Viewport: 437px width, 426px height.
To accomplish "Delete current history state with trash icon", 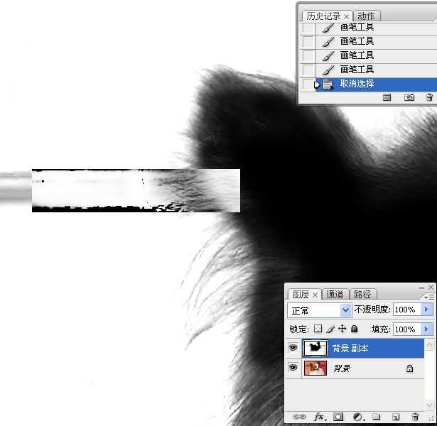I will 430,97.
